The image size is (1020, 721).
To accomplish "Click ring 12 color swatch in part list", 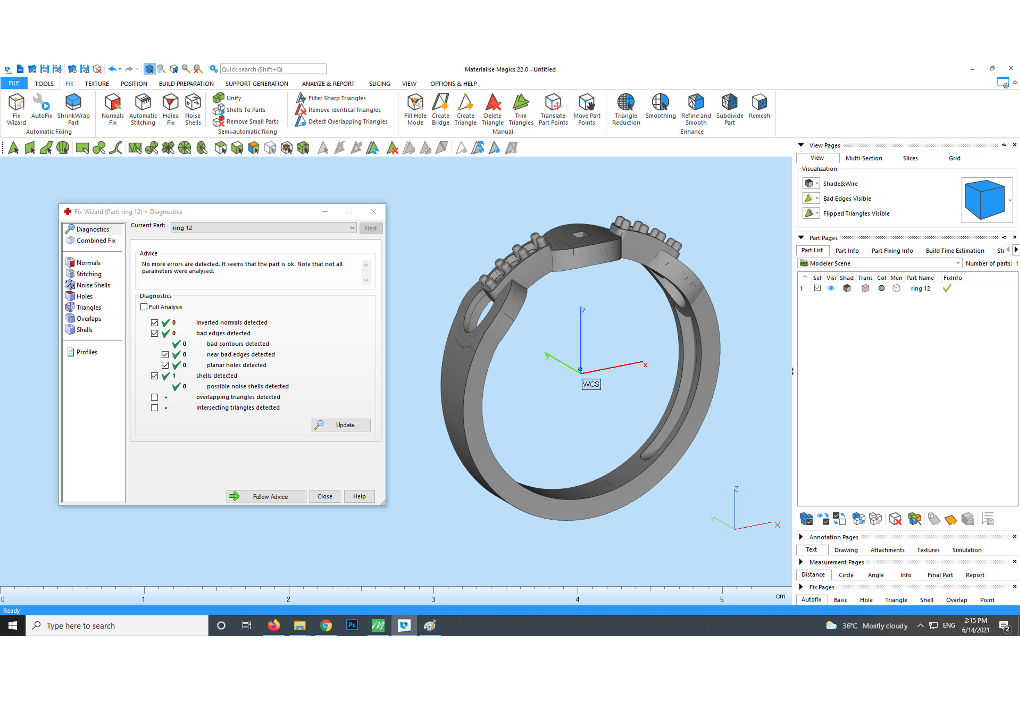I will point(881,288).
